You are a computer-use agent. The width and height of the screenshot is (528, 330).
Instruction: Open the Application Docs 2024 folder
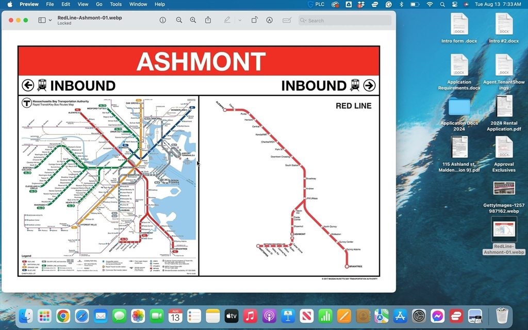(459, 107)
